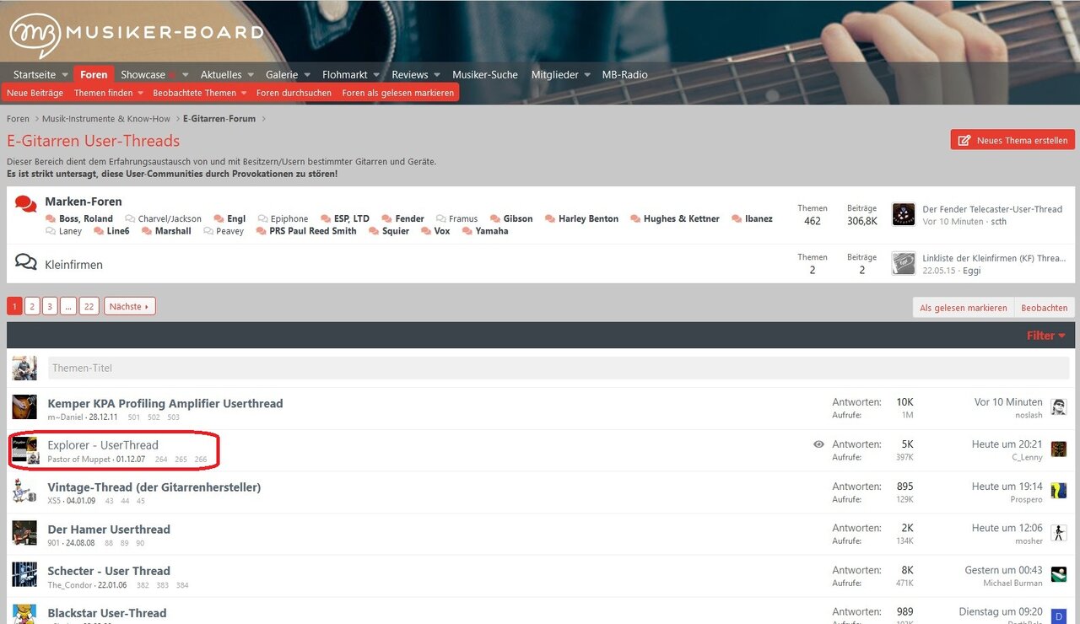
Task: Open Blackstar User-Thread title
Action: point(107,613)
